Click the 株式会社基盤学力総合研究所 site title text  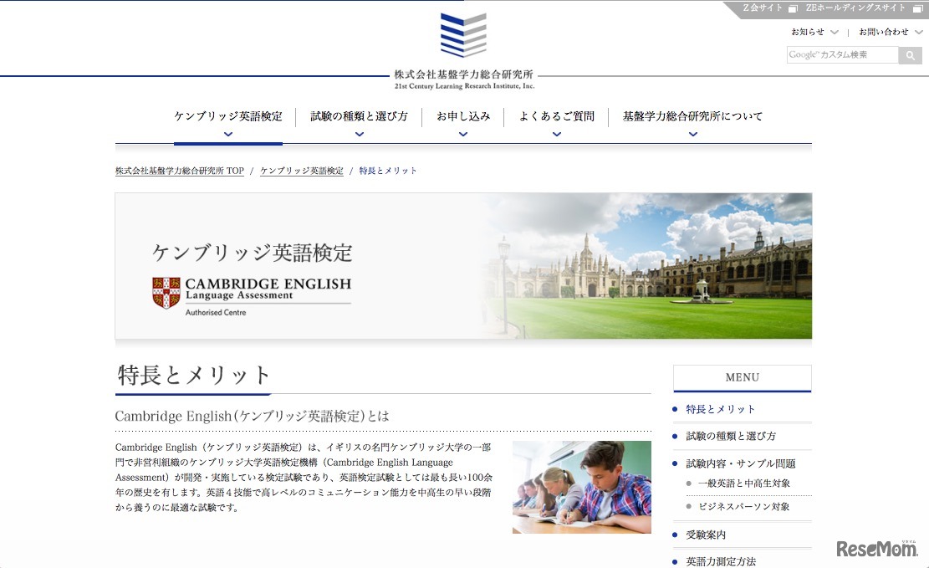(x=464, y=74)
